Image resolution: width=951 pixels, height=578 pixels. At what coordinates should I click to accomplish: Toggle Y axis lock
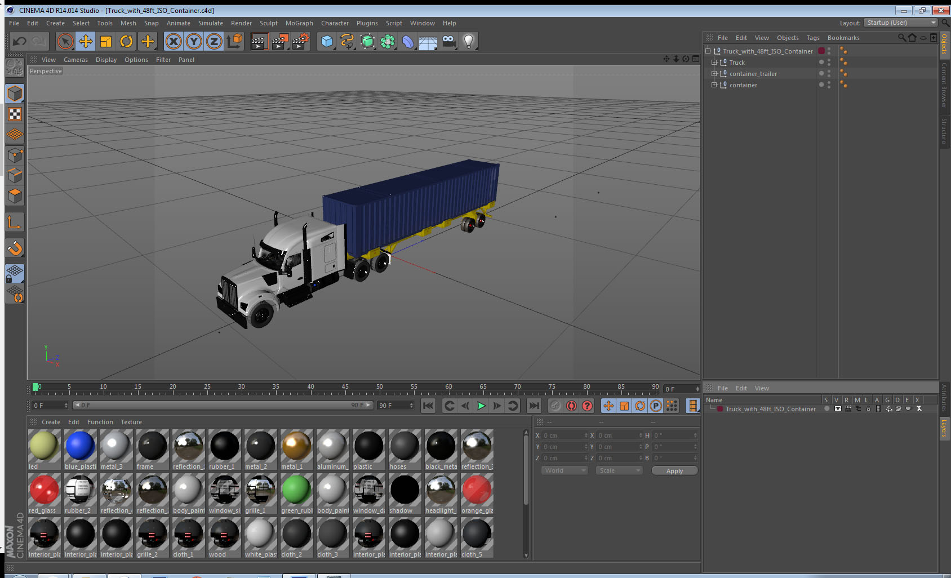click(x=194, y=41)
